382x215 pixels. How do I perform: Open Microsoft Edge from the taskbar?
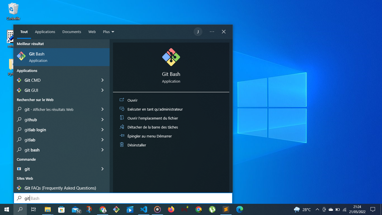coord(240,209)
